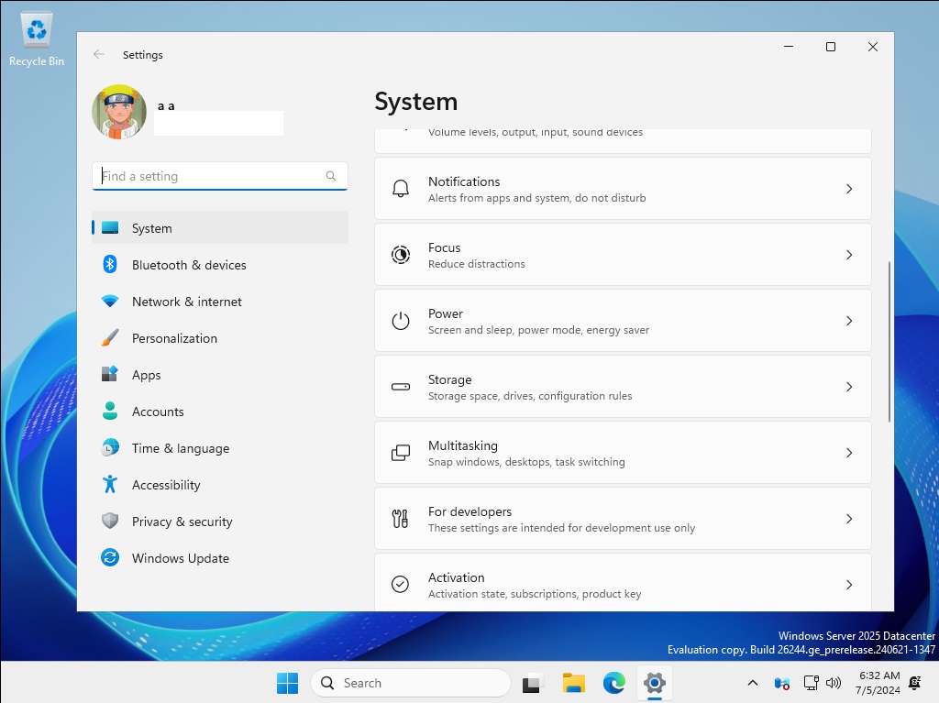Open Task View from the taskbar
The width and height of the screenshot is (939, 703).
pos(532,683)
